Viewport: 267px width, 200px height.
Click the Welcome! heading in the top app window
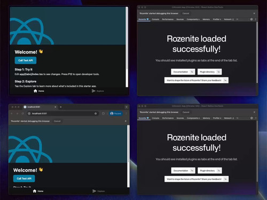[26, 52]
